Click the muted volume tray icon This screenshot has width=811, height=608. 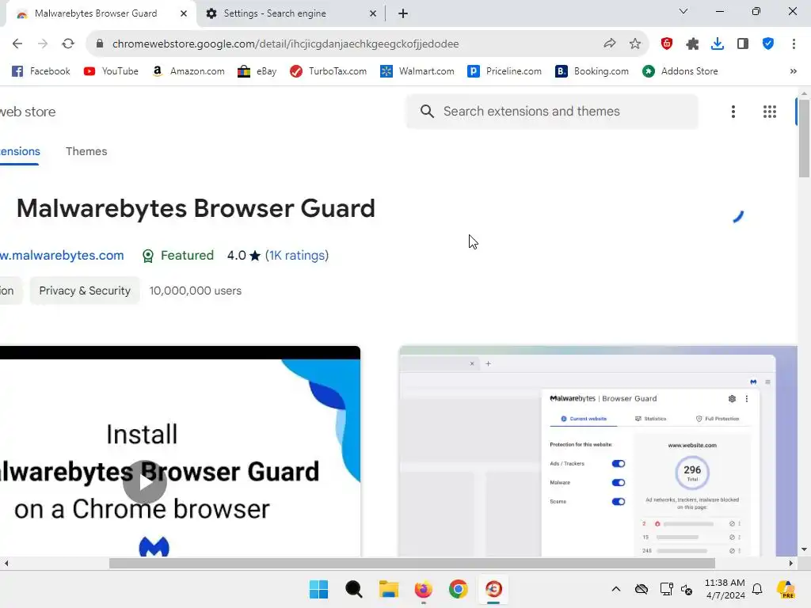click(687, 589)
